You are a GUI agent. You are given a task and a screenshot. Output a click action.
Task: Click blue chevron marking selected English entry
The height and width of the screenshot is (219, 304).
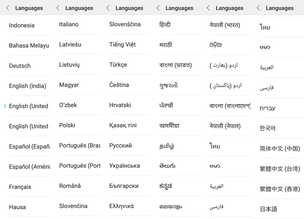click(x=5, y=106)
